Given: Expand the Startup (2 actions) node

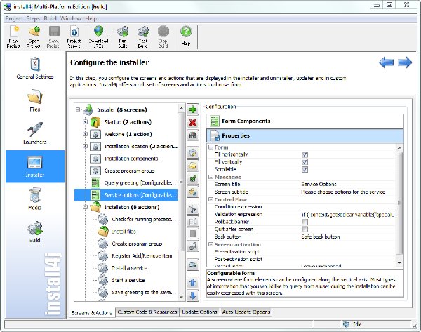Looking at the screenshot, I should pyautogui.click(x=86, y=122).
